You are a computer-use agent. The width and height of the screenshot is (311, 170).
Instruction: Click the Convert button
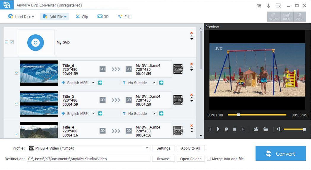280,153
